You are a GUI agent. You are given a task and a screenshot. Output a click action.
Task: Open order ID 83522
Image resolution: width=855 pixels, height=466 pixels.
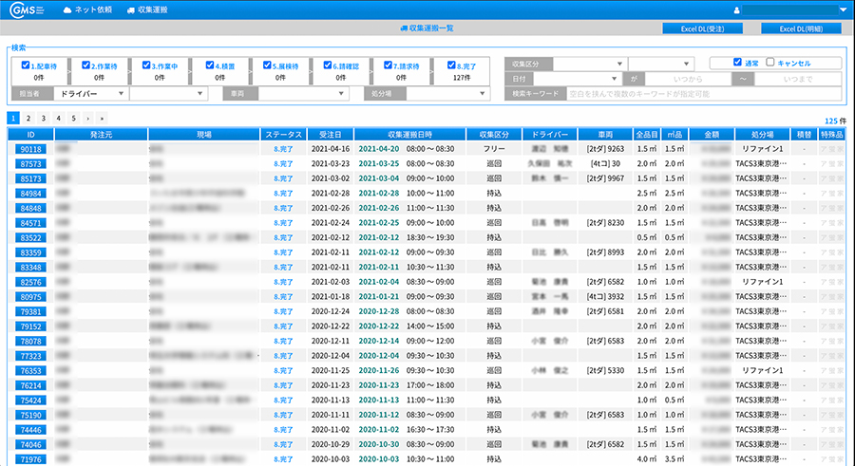point(30,237)
